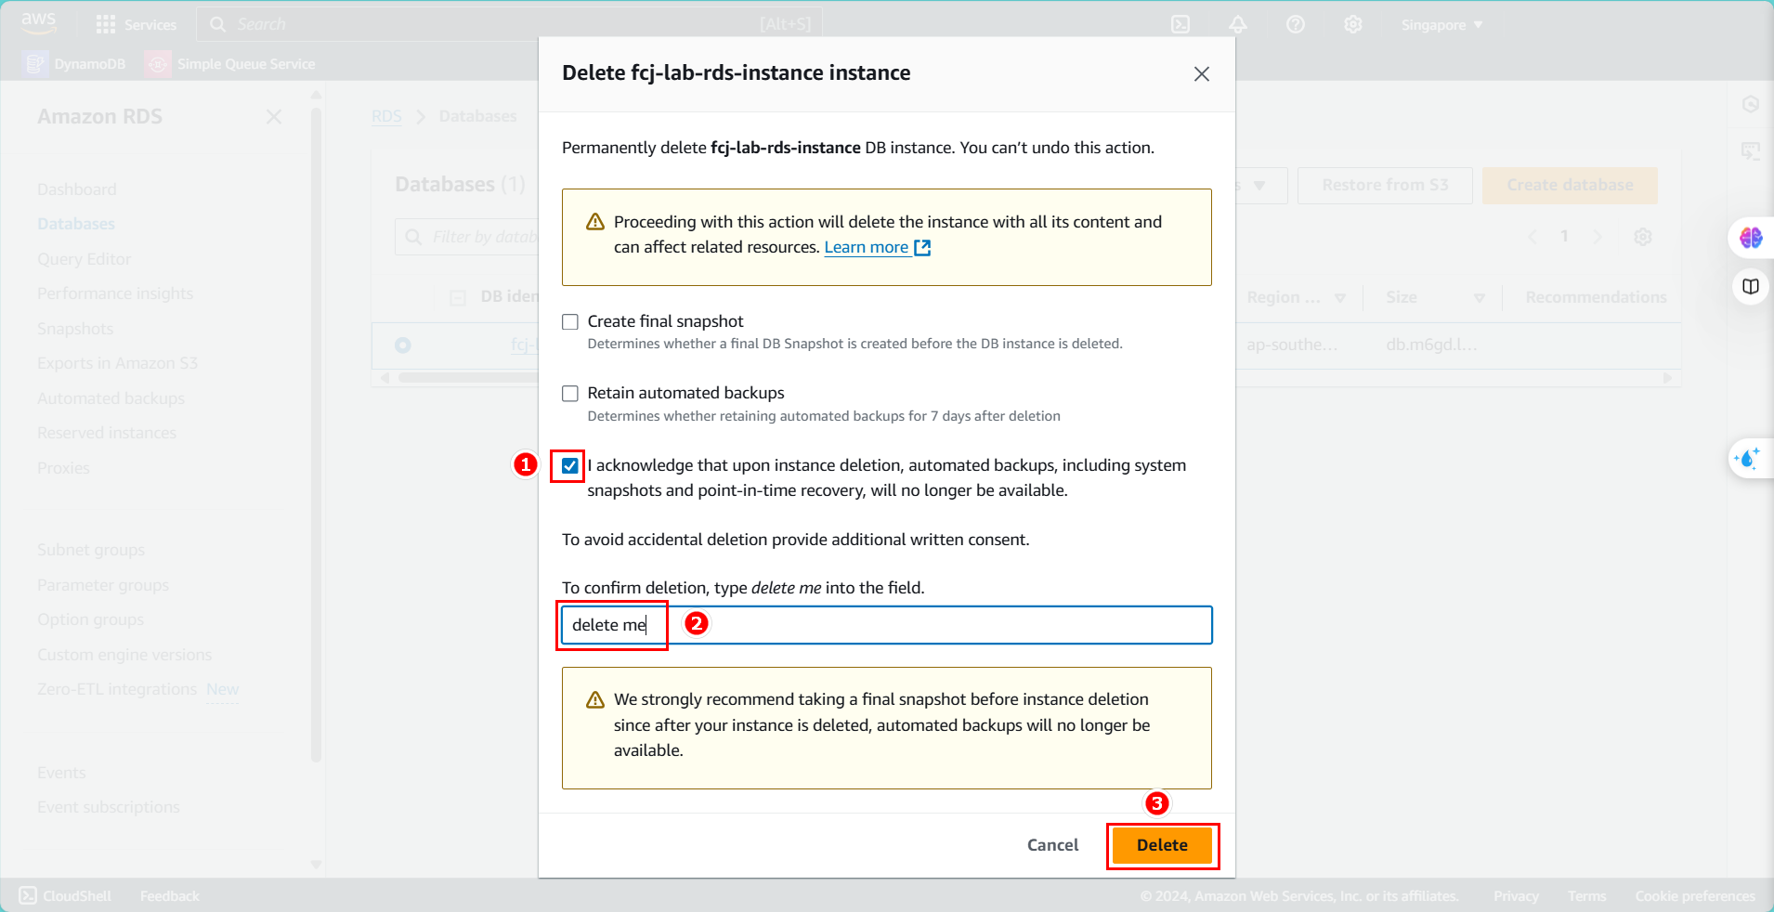Click the orange Delete button
The height and width of the screenshot is (912, 1774).
(x=1162, y=845)
